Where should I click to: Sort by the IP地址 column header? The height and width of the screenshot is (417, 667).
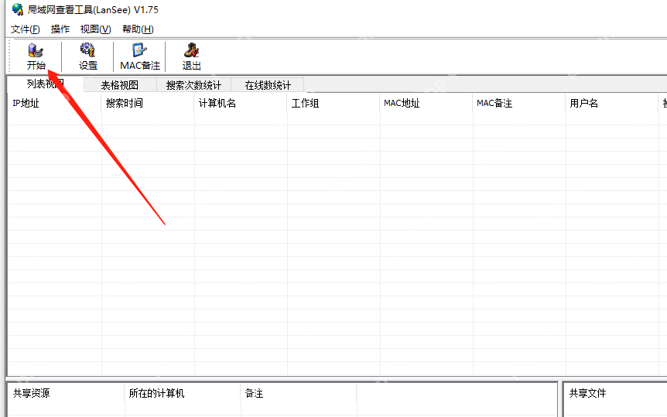pyautogui.click(x=54, y=103)
